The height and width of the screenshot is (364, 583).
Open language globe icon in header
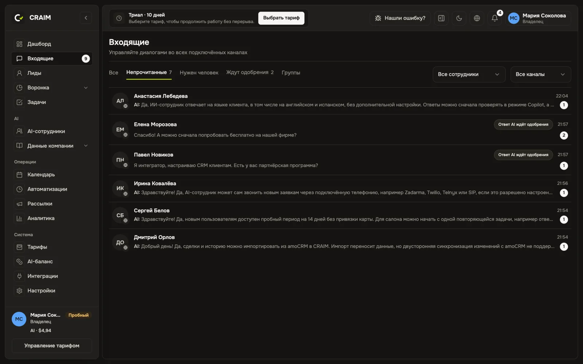477,18
